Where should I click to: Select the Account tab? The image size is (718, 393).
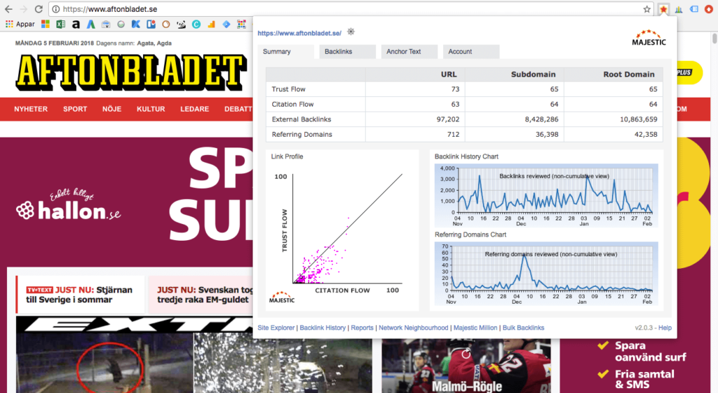tap(460, 52)
